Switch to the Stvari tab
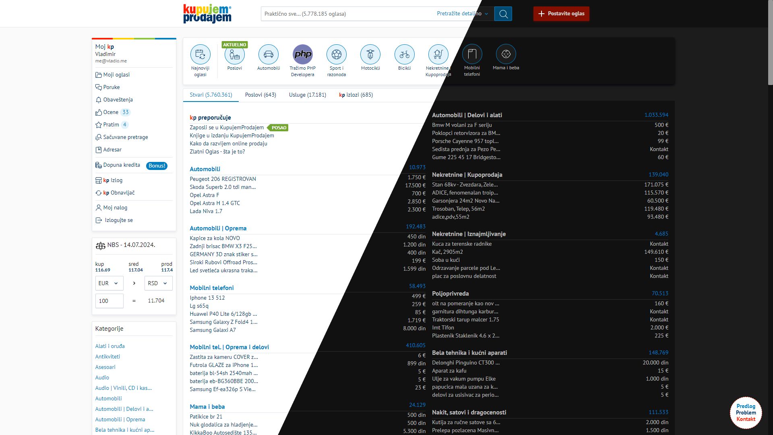 211,95
